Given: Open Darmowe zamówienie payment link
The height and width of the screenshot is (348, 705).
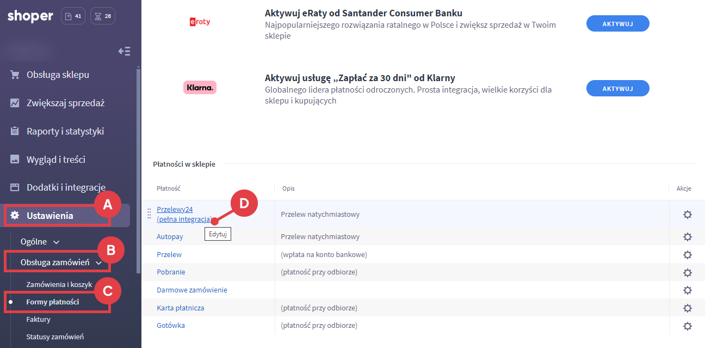Looking at the screenshot, I should (192, 290).
